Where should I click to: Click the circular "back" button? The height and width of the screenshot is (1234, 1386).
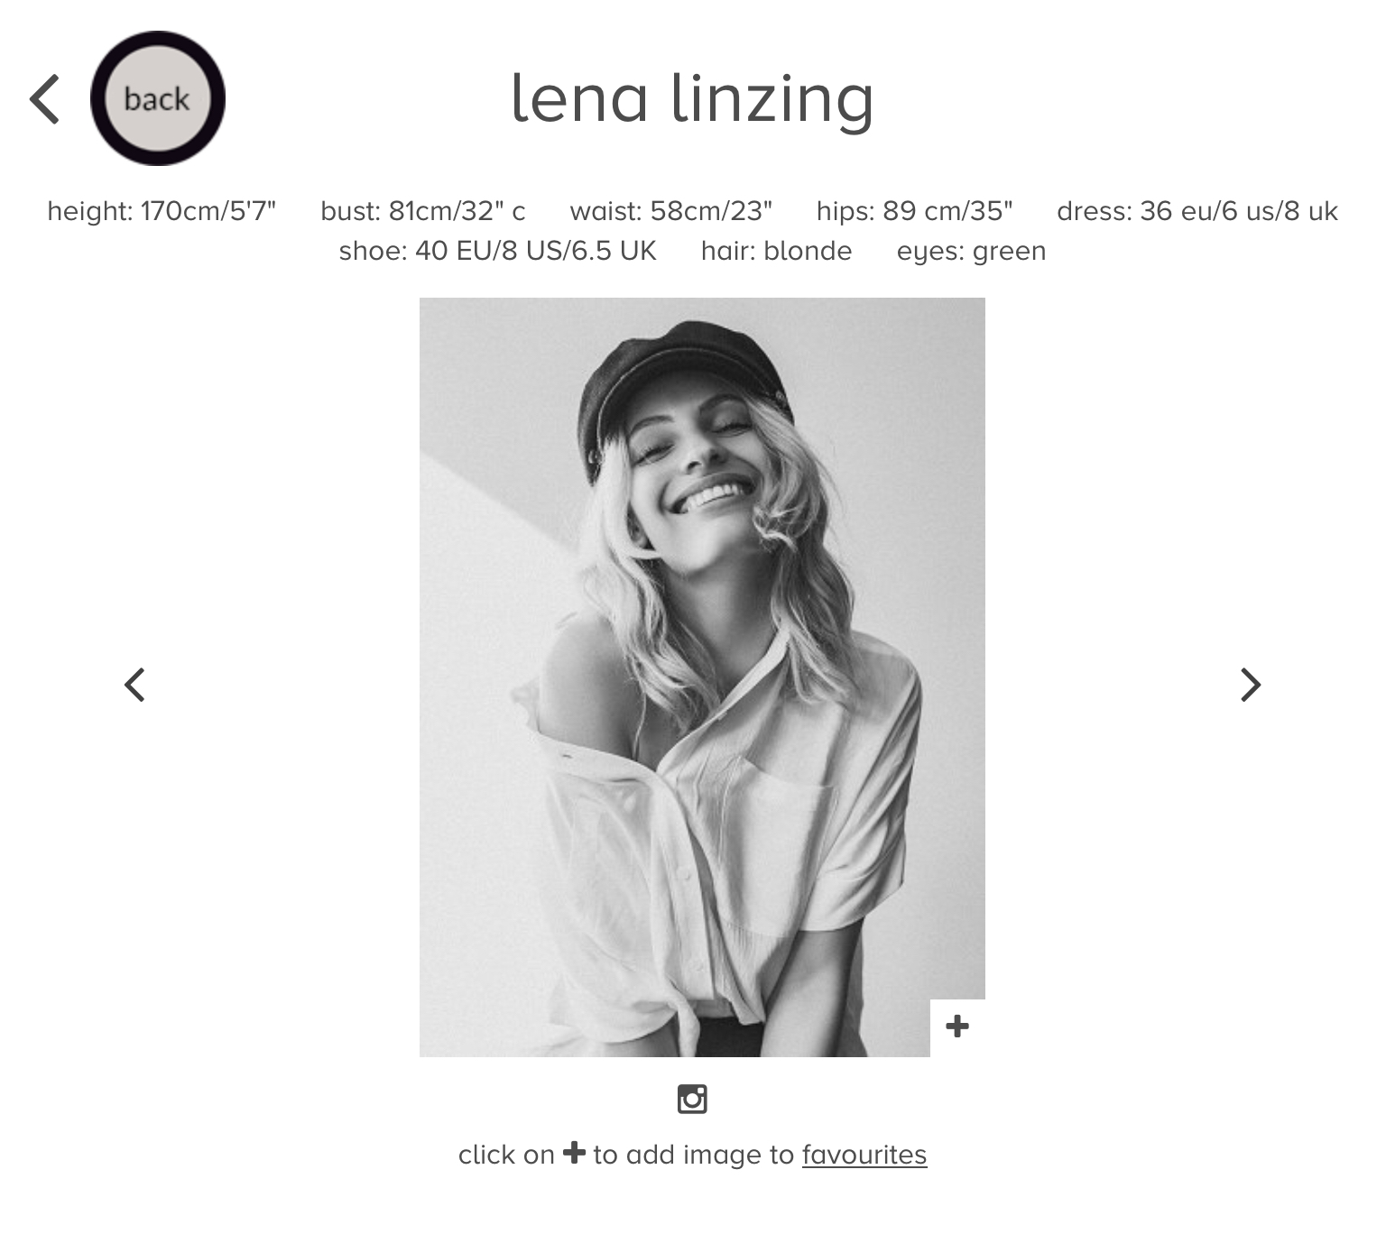158,98
